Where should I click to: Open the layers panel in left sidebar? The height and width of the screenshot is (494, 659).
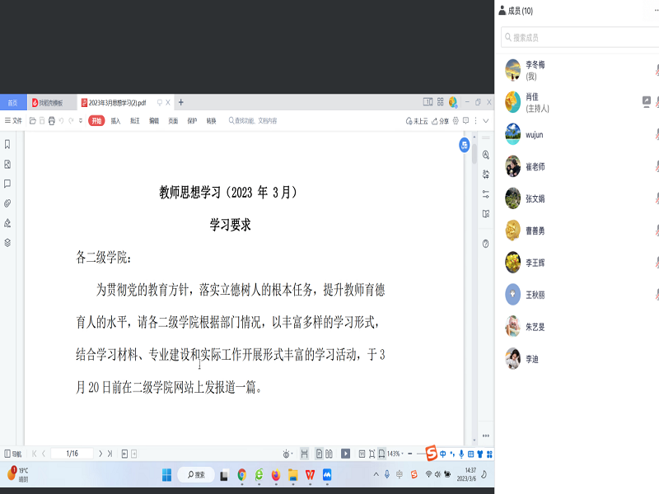tap(7, 242)
